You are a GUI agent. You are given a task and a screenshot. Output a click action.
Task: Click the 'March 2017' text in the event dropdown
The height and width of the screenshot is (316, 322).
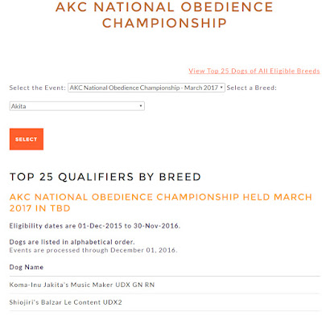click(201, 88)
